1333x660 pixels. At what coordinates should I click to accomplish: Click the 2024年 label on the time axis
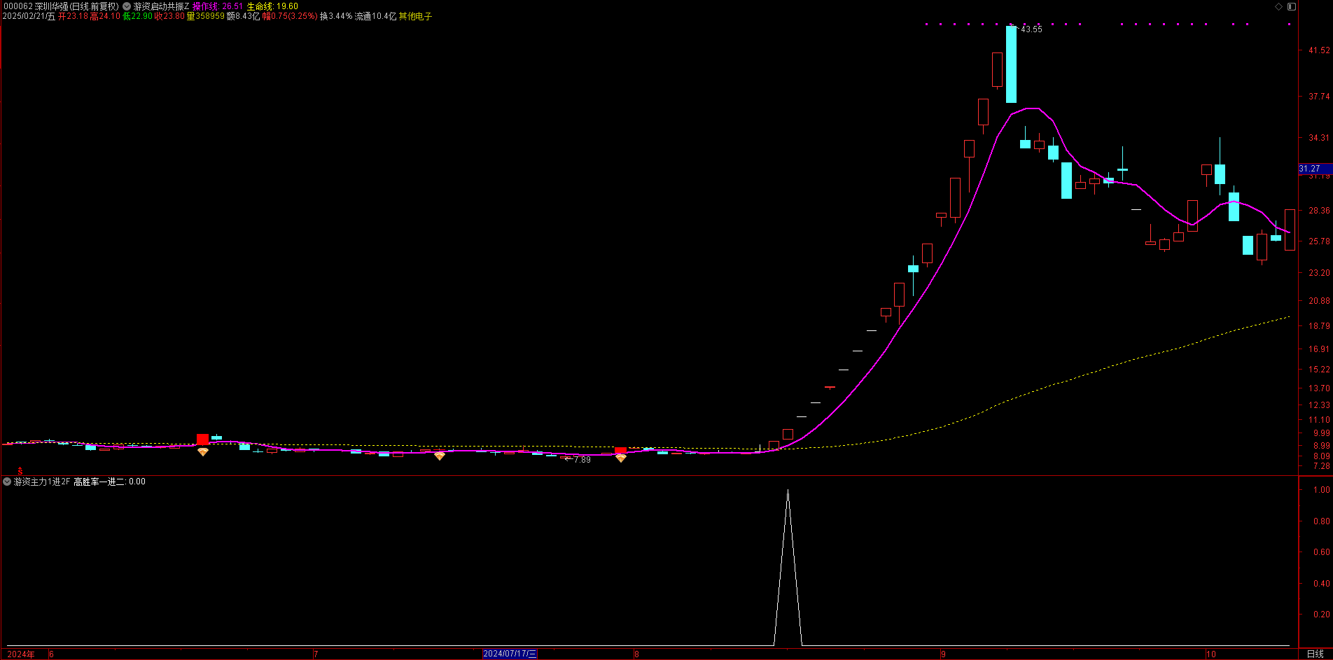tap(21, 654)
